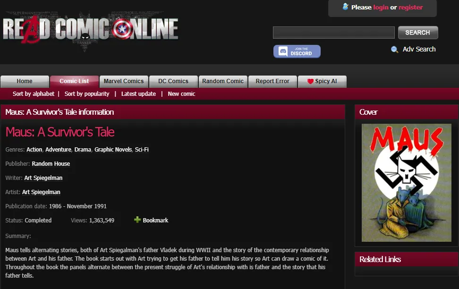Open the Random House publisher link

tap(51, 164)
